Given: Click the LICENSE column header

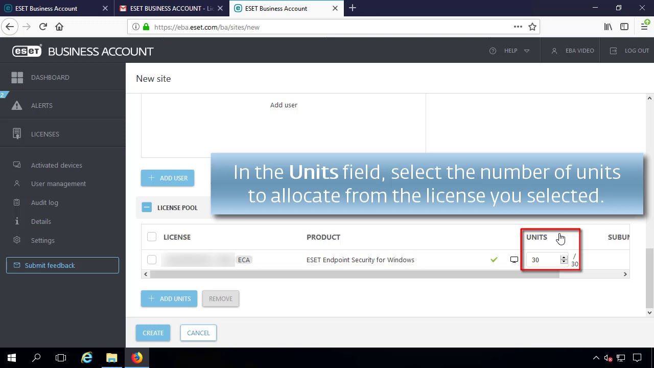Looking at the screenshot, I should click(x=177, y=237).
